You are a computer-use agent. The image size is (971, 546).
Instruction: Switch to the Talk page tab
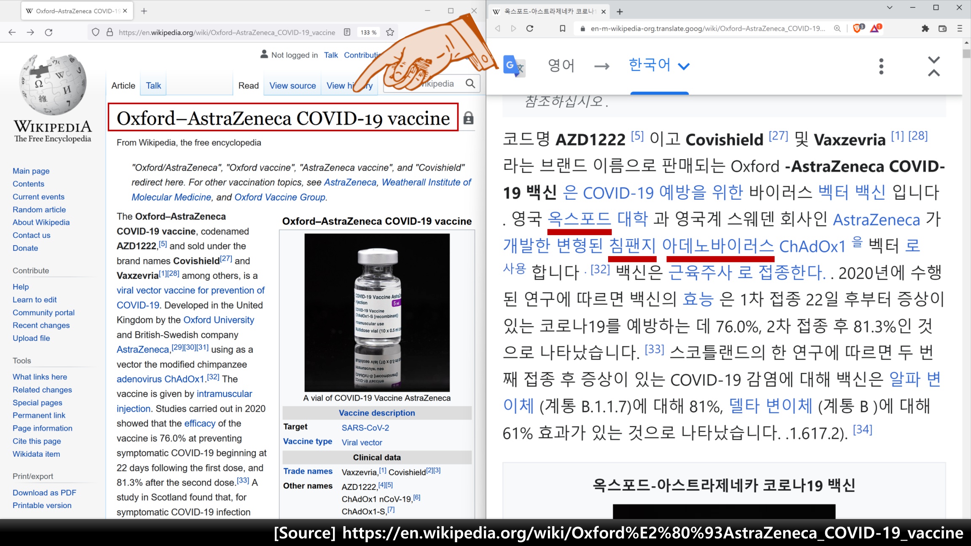pos(153,86)
